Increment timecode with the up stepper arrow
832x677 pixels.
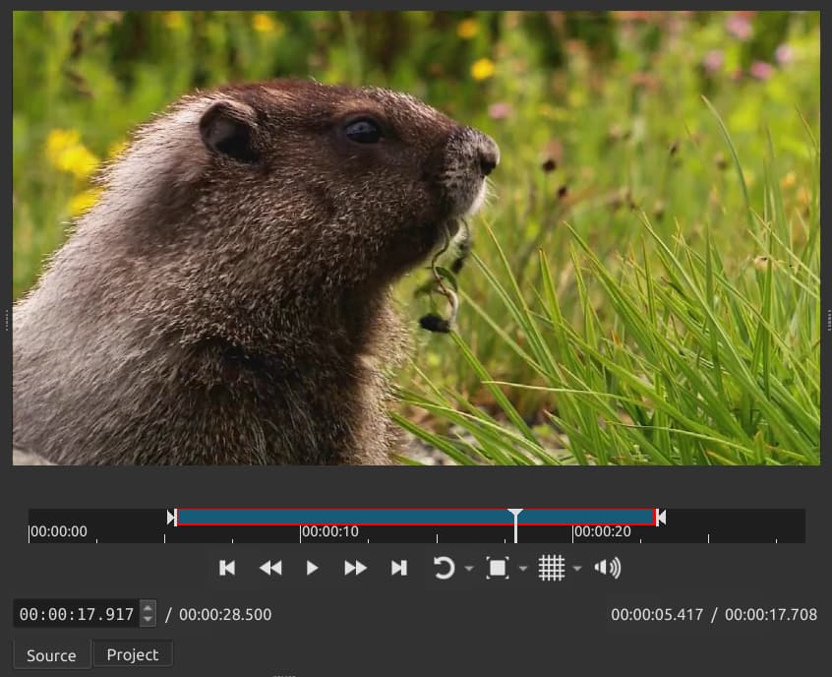click(148, 608)
